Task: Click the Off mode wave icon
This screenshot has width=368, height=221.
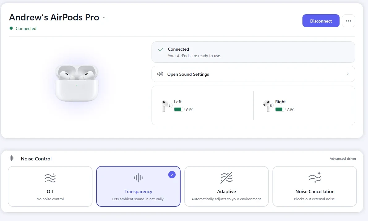Action: coord(50,178)
